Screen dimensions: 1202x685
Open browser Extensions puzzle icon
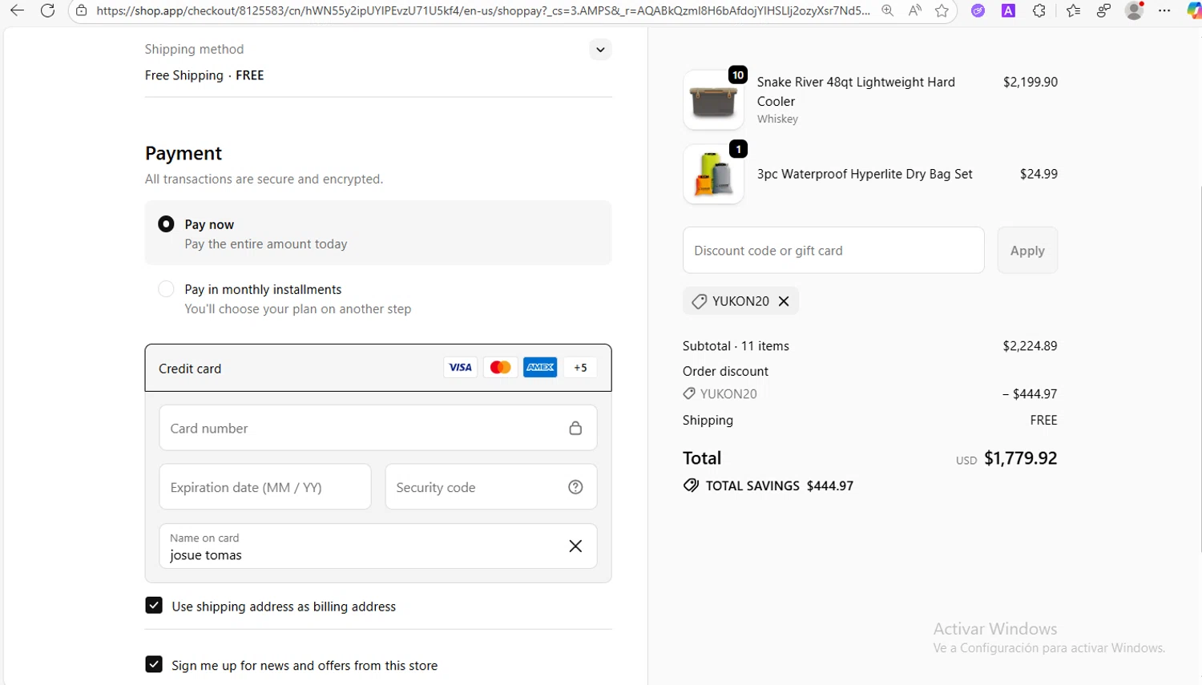(1039, 10)
